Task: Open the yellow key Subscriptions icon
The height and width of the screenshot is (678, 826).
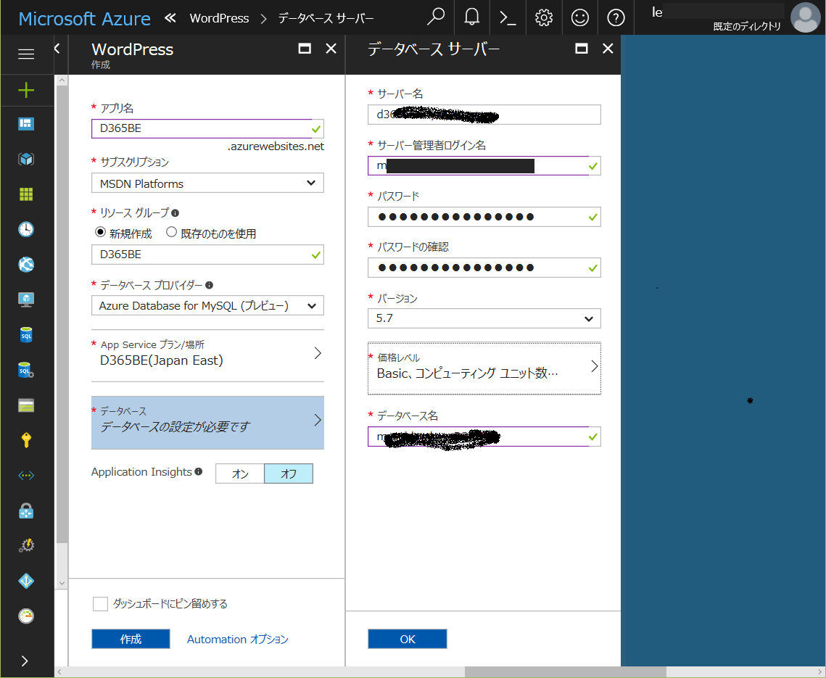Action: [x=26, y=440]
